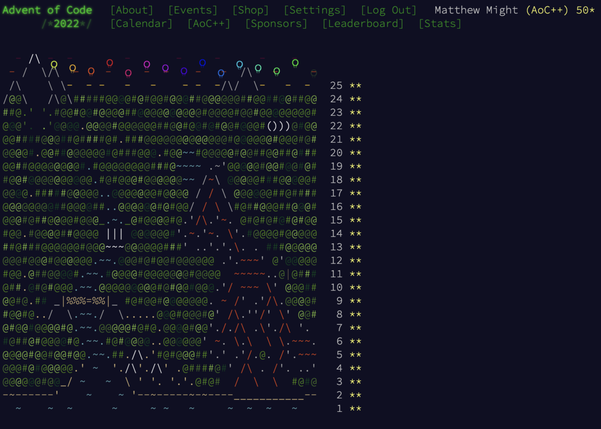Screen dimensions: 601x429
Task: Click the Advent of Code title
Action: point(47,10)
